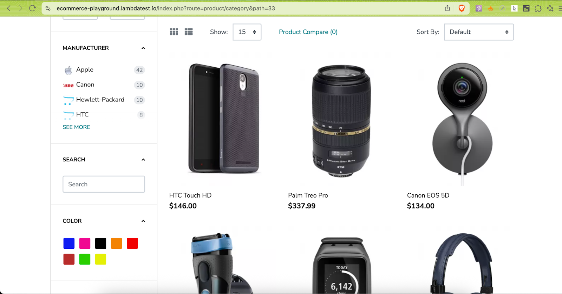562x294 pixels.
Task: Click the orange leaf extension icon
Action: click(x=490, y=8)
